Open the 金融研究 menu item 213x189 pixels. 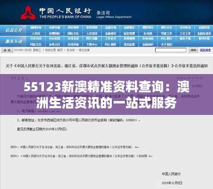pos(111,34)
